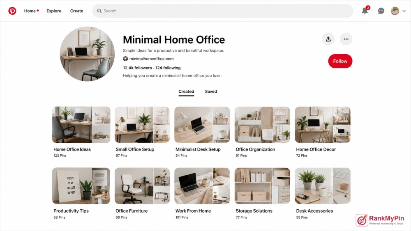Image resolution: width=411 pixels, height=231 pixels.
Task: Click the account avatar in header
Action: click(395, 11)
